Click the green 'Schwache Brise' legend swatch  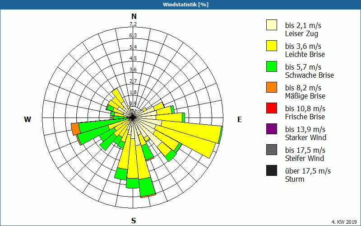click(272, 66)
